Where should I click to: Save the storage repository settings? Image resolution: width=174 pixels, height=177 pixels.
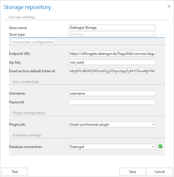click(132, 171)
